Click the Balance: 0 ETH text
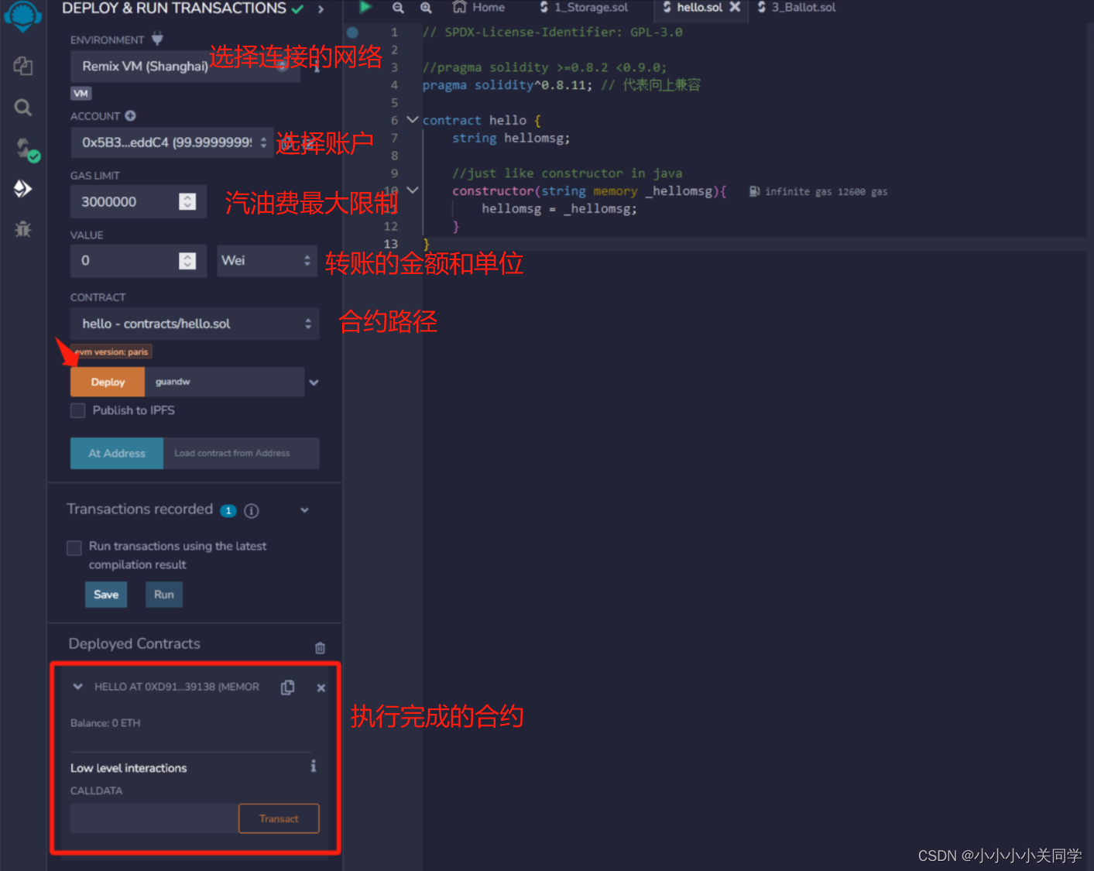The image size is (1094, 871). 105,723
